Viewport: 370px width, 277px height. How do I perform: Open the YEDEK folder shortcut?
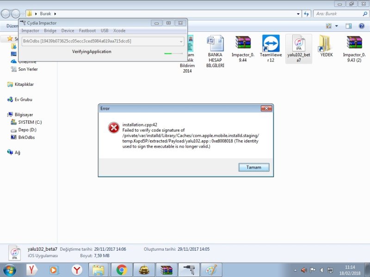click(326, 44)
